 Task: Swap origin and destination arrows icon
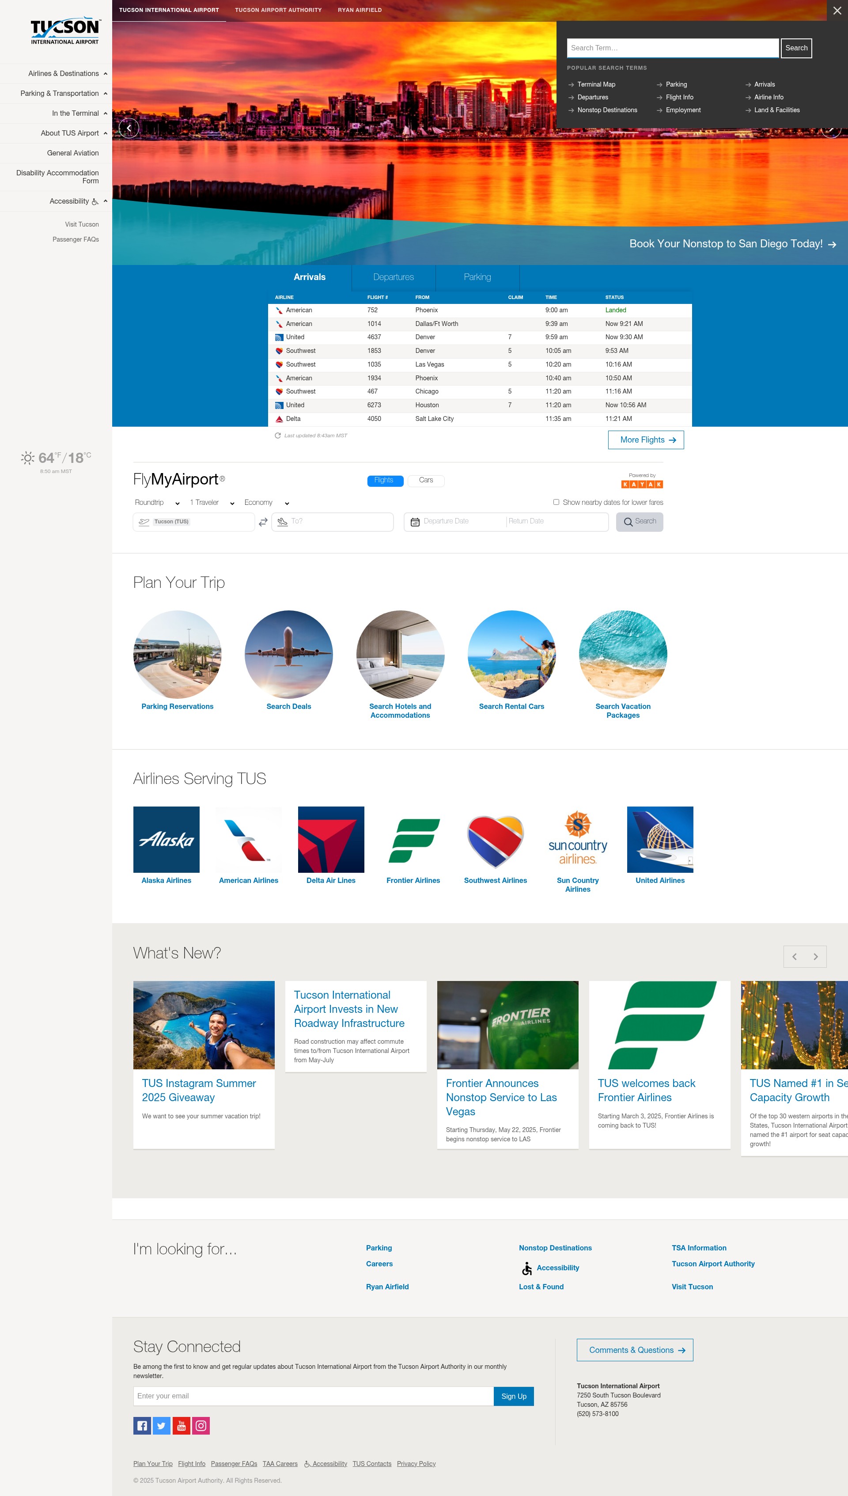(x=263, y=522)
